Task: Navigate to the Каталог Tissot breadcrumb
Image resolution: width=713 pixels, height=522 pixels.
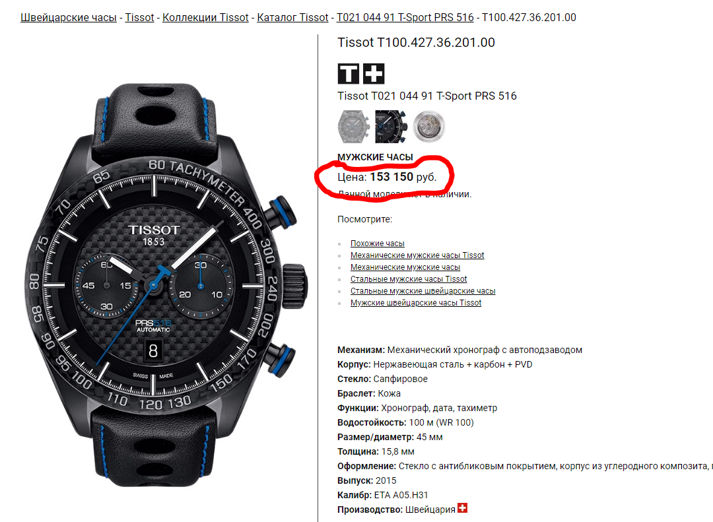Action: point(292,17)
